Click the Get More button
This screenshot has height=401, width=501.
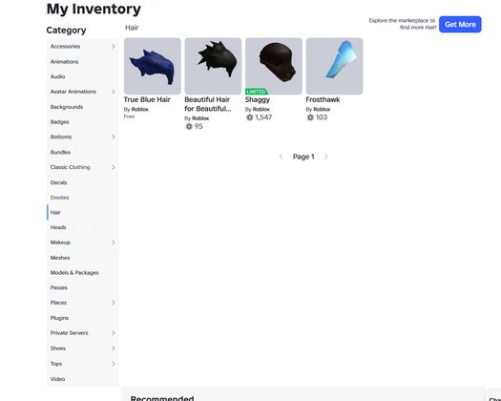pyautogui.click(x=460, y=24)
